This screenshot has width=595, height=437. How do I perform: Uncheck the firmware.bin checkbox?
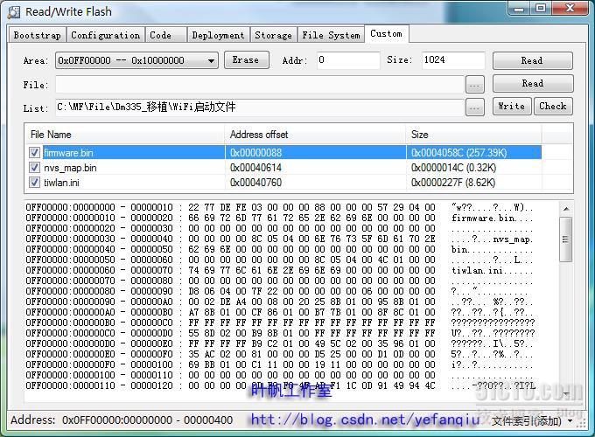tap(34, 153)
